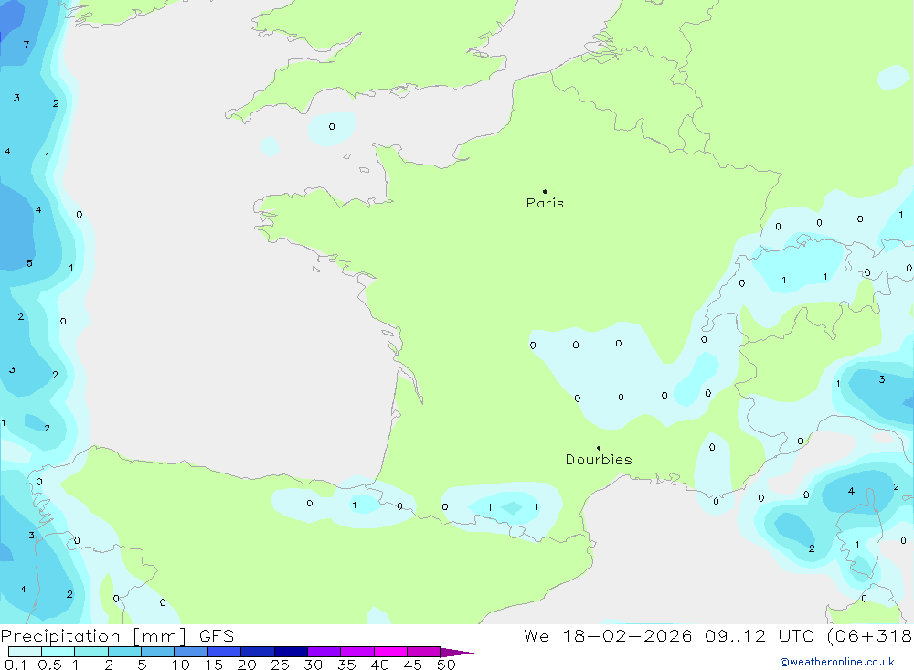The width and height of the screenshot is (914, 670).
Task: Click the 'We 18-02-2026' date text
Action: [608, 635]
